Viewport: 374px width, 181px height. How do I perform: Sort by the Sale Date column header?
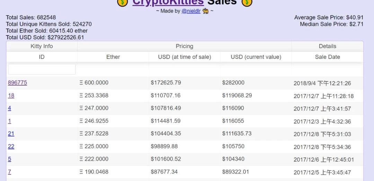pyautogui.click(x=327, y=57)
